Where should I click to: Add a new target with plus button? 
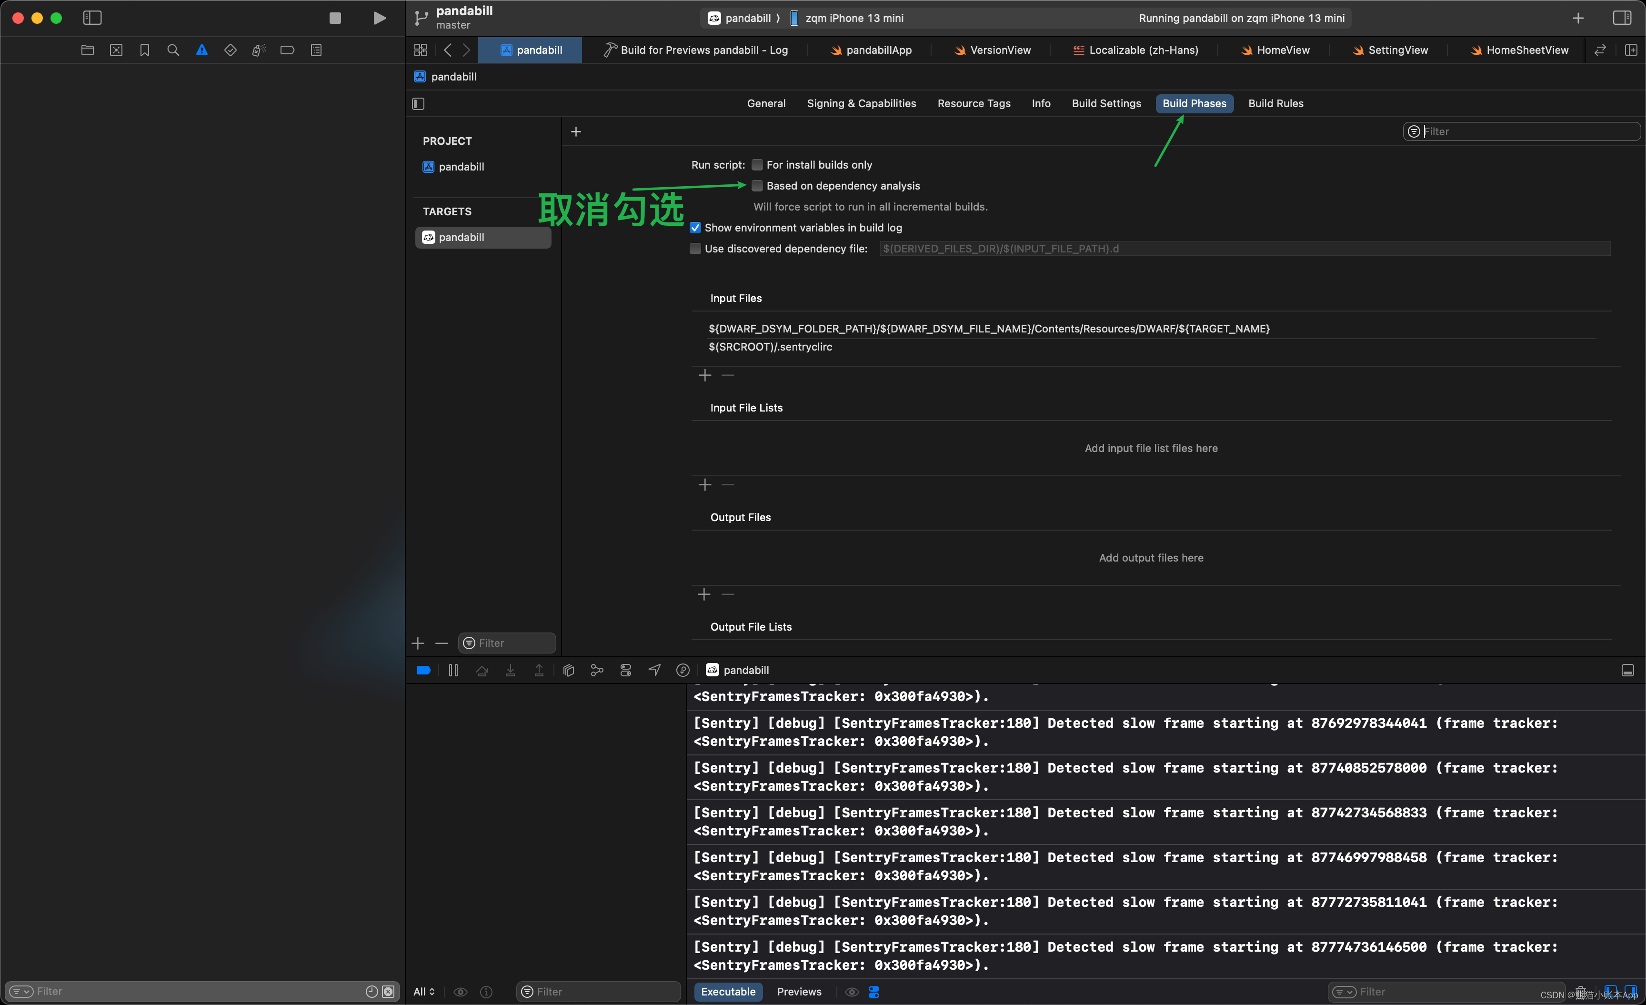click(418, 643)
